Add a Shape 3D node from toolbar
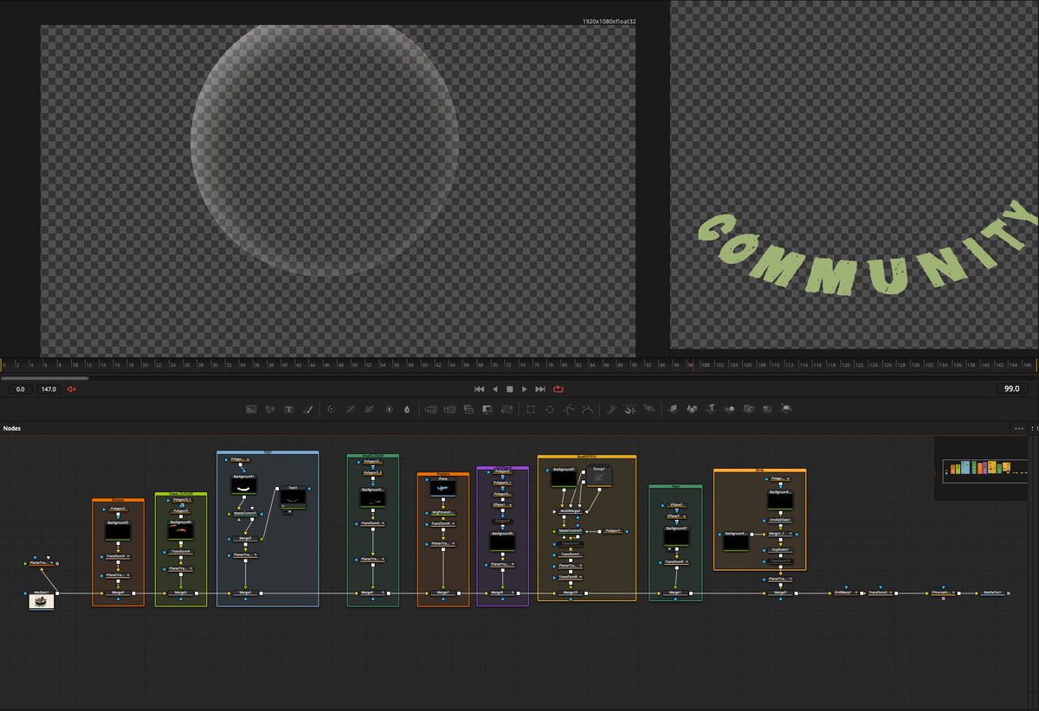Image resolution: width=1039 pixels, height=711 pixels. [x=692, y=409]
